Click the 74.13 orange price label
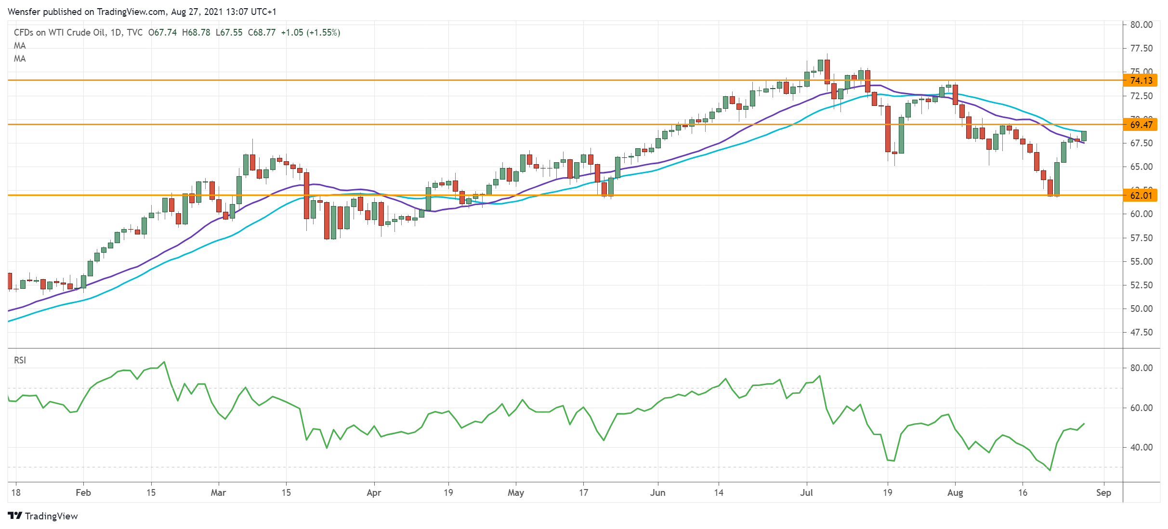Image resolution: width=1168 pixels, height=529 pixels. [x=1141, y=80]
